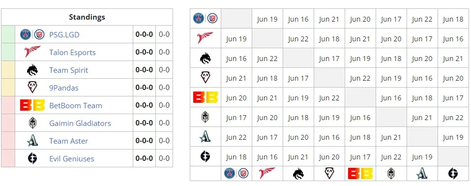
Task: Open the Talon Esports team link
Action: [72, 53]
